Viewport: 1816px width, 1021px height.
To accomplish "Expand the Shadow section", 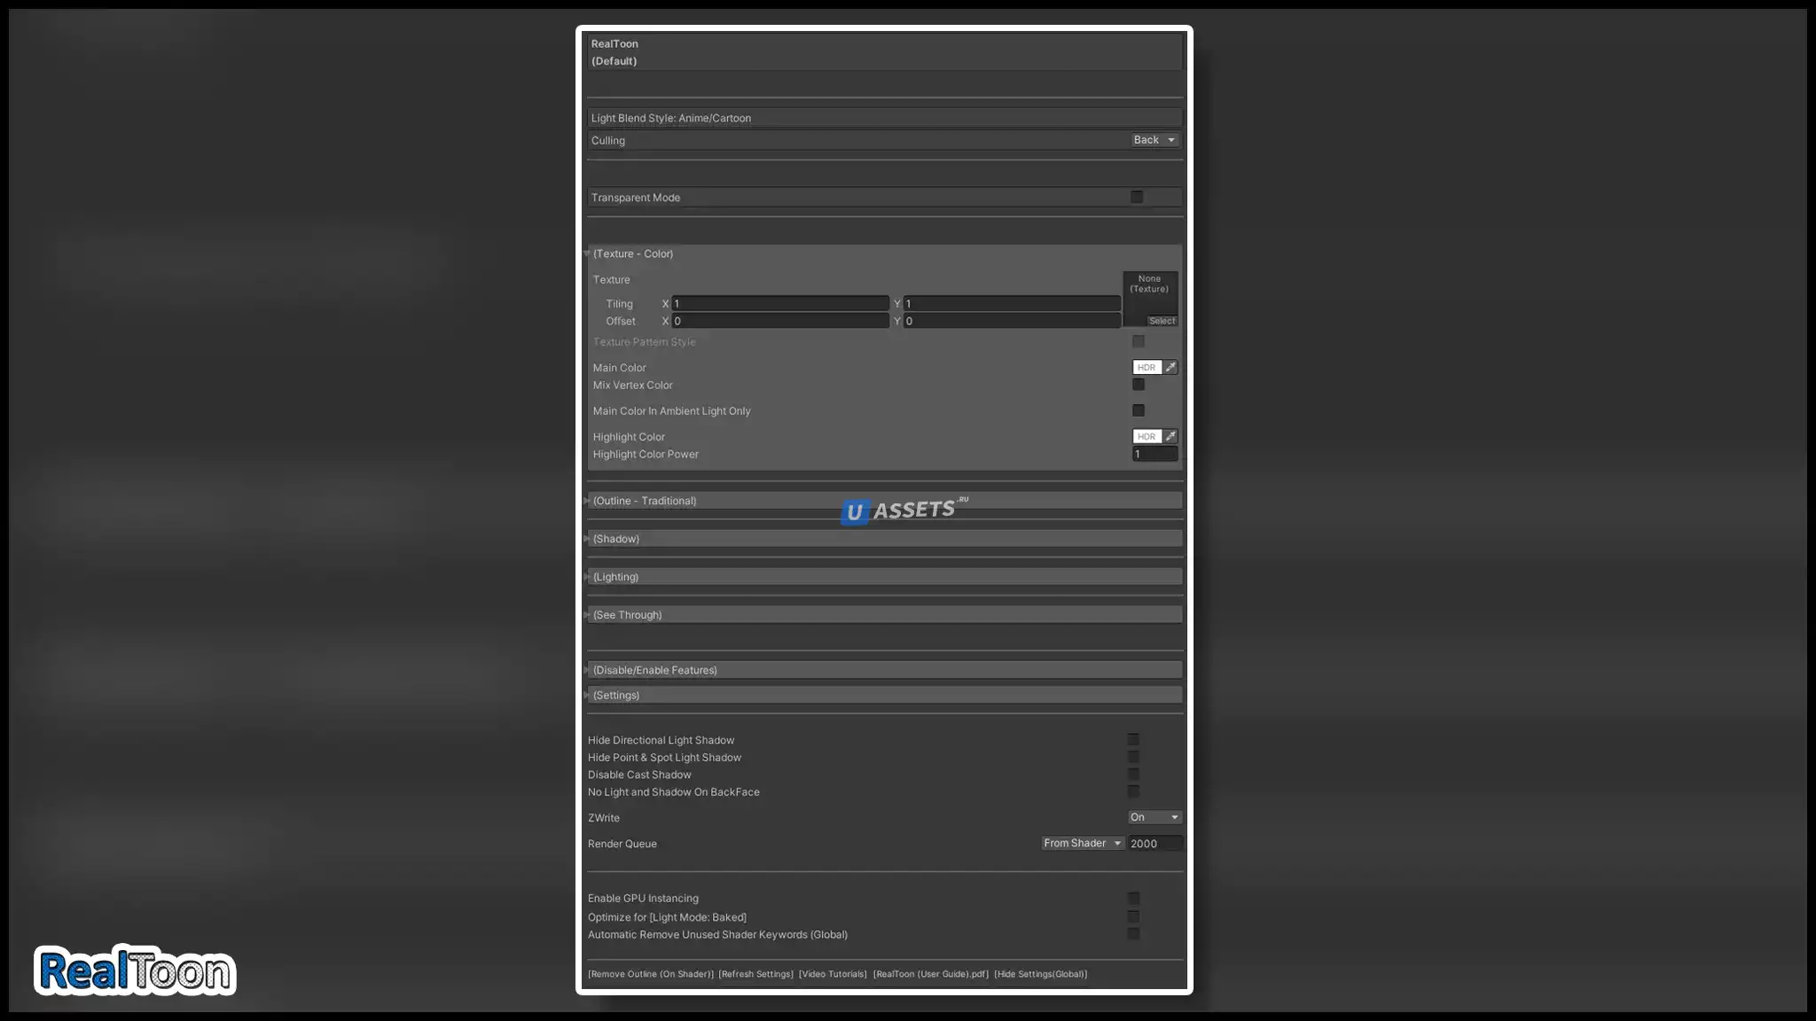I will (616, 539).
